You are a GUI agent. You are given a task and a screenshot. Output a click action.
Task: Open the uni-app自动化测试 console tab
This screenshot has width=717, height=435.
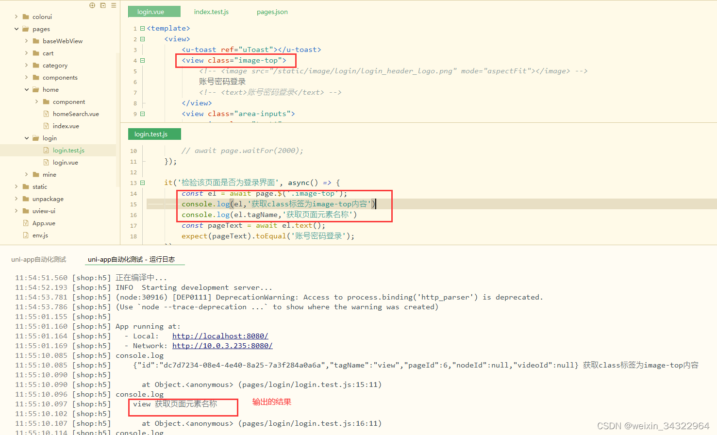38,259
